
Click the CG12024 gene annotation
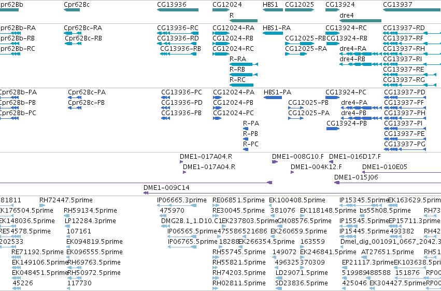tap(221, 10)
